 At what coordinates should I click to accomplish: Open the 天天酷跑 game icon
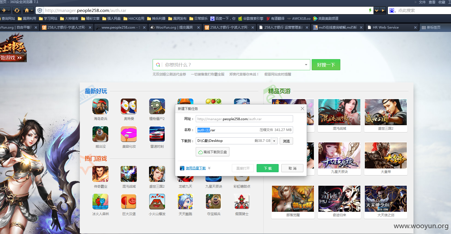(185, 202)
